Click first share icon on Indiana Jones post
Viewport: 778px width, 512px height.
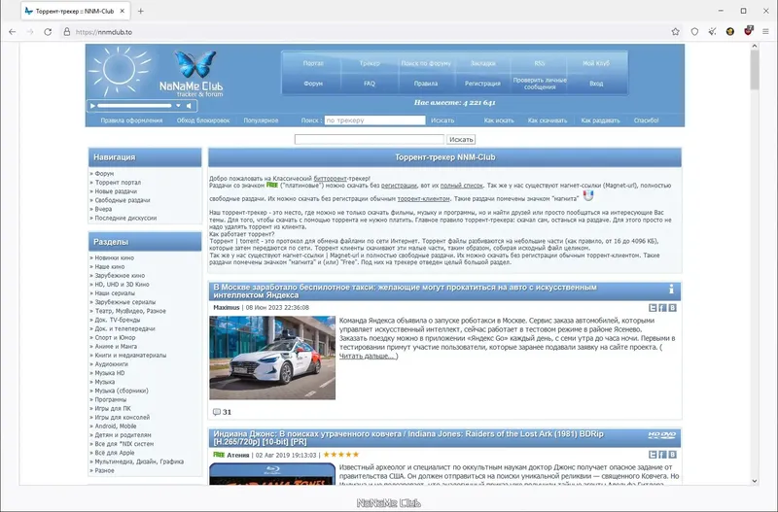click(653, 455)
